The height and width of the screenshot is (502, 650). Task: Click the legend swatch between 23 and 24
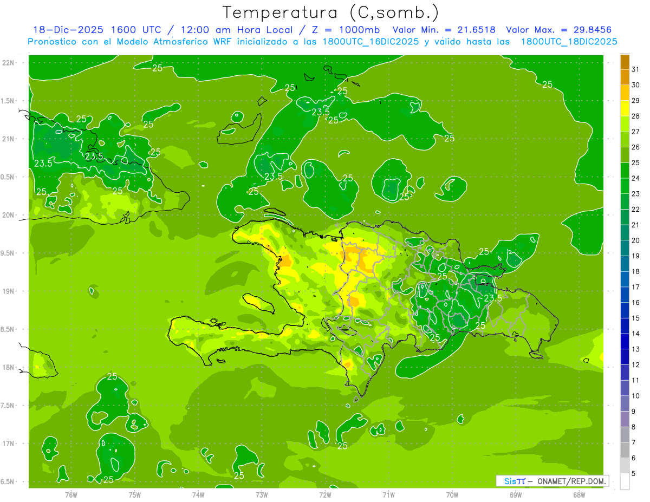pos(625,186)
